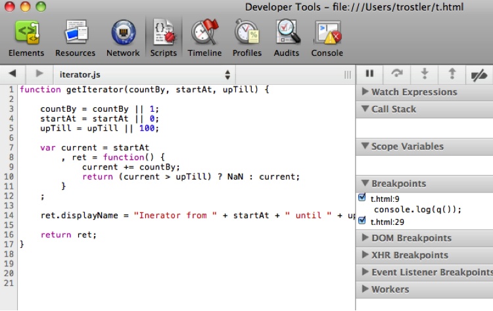Click the sidebar resize grip handle

(348, 75)
